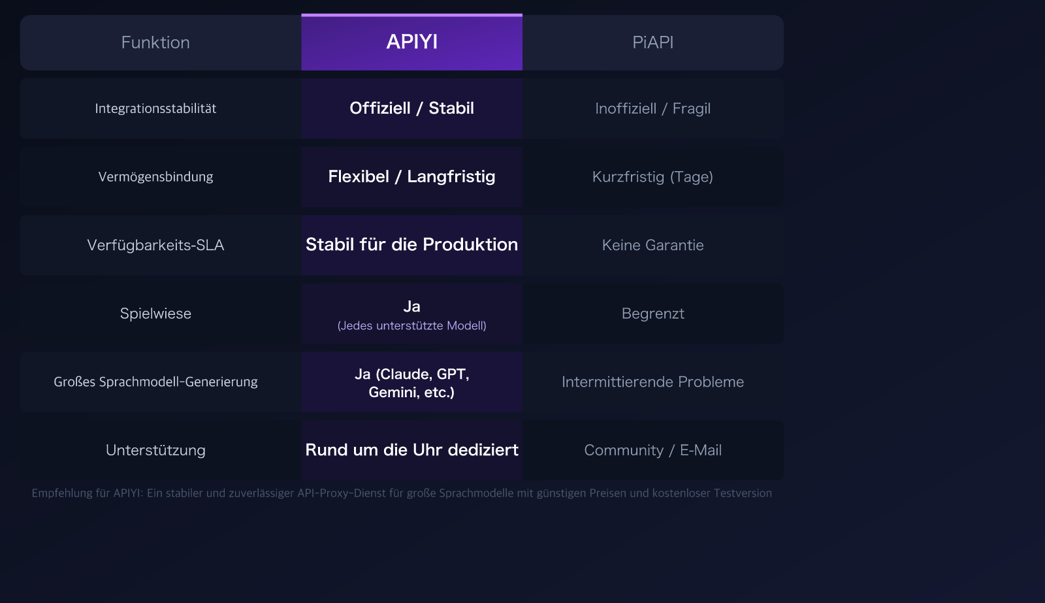Image resolution: width=1045 pixels, height=603 pixels.
Task: Click the Offiziell / Stabil cell
Action: click(411, 108)
